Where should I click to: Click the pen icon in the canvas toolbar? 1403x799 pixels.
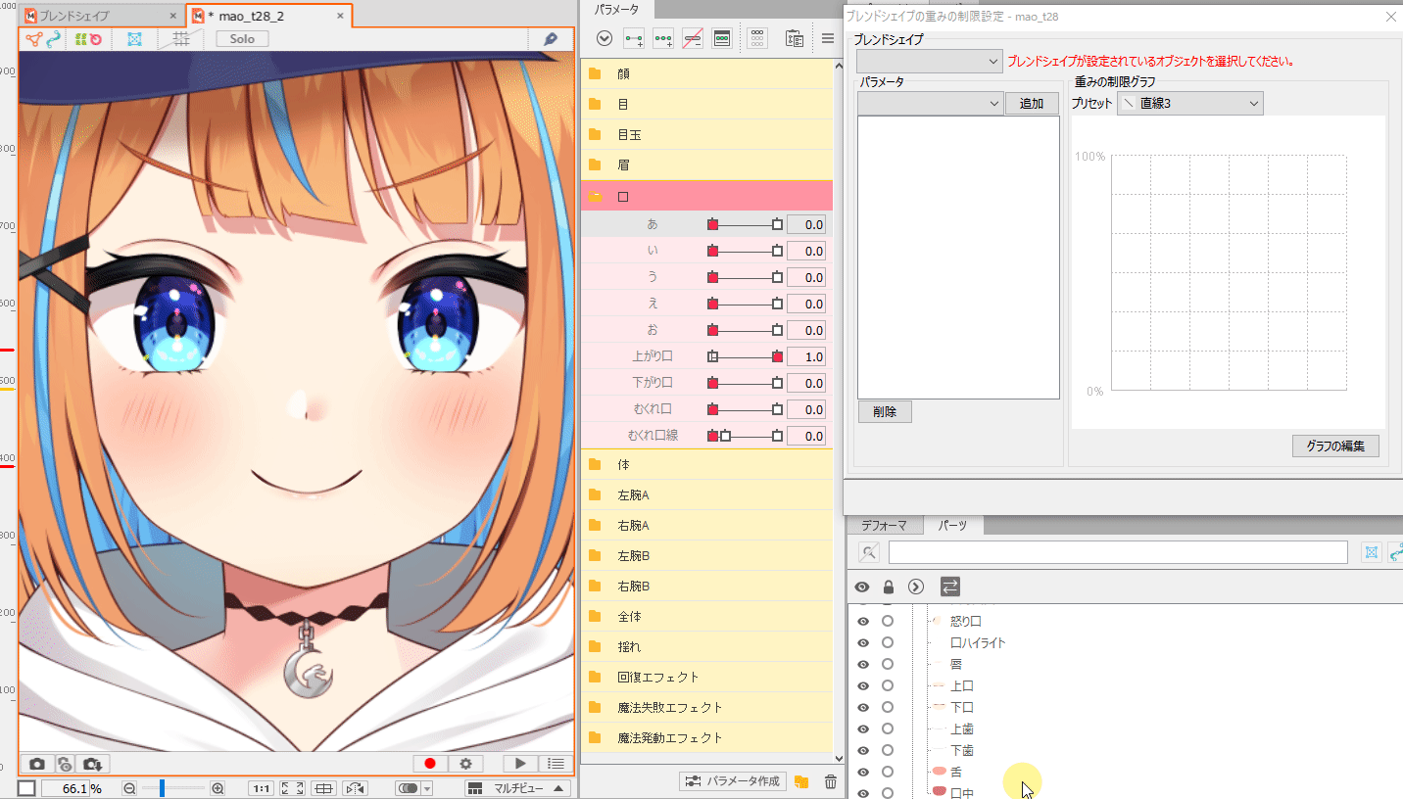(x=550, y=39)
